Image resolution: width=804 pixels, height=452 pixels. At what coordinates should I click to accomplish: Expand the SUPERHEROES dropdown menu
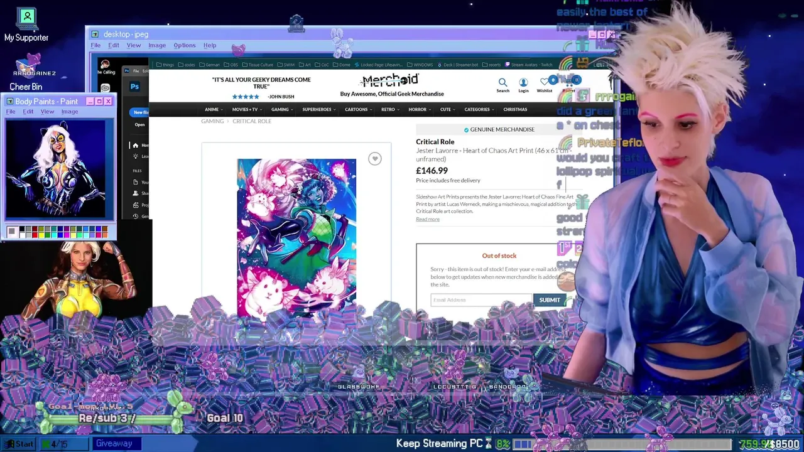coord(319,109)
